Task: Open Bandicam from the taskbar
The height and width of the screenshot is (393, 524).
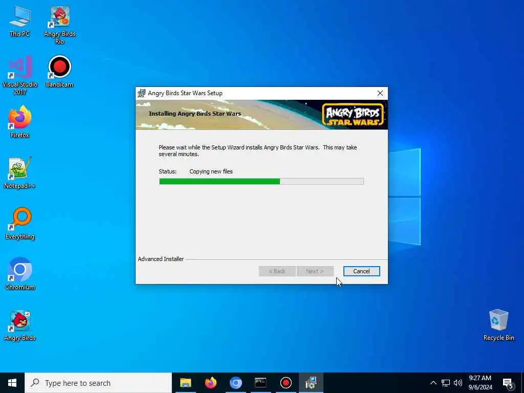Action: point(286,383)
